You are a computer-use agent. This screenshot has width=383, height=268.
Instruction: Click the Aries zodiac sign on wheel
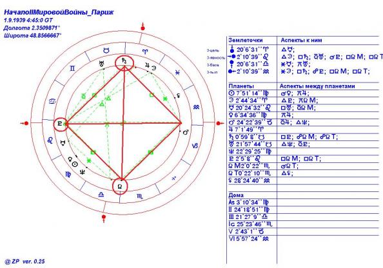(x=145, y=52)
